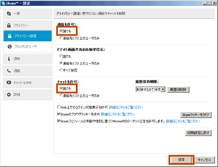Click the phone icon beside 通話

(x=9, y=71)
